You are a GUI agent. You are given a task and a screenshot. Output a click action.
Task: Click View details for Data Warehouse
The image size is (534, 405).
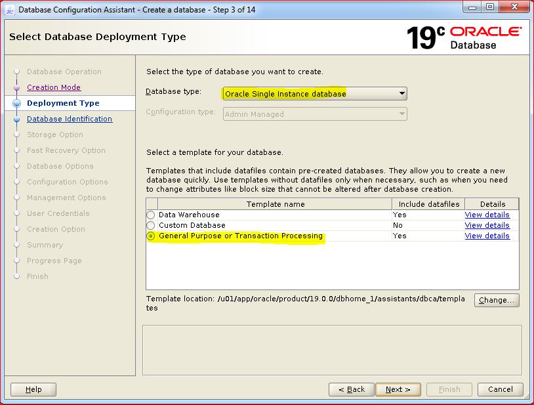[487, 215]
